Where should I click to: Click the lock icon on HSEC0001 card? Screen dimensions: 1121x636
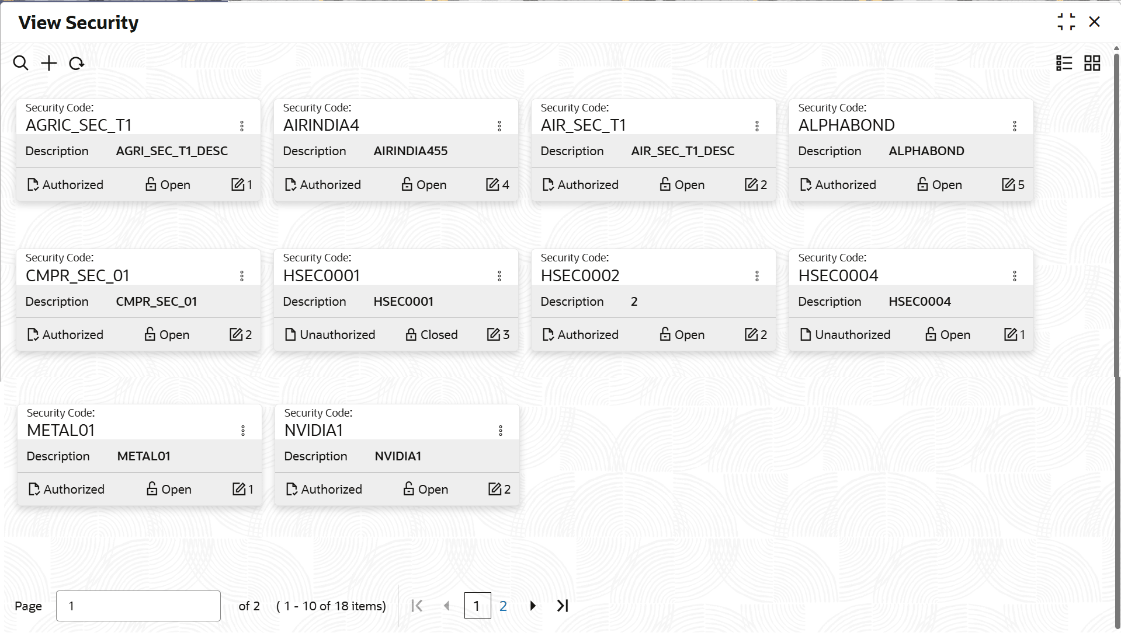(x=411, y=334)
